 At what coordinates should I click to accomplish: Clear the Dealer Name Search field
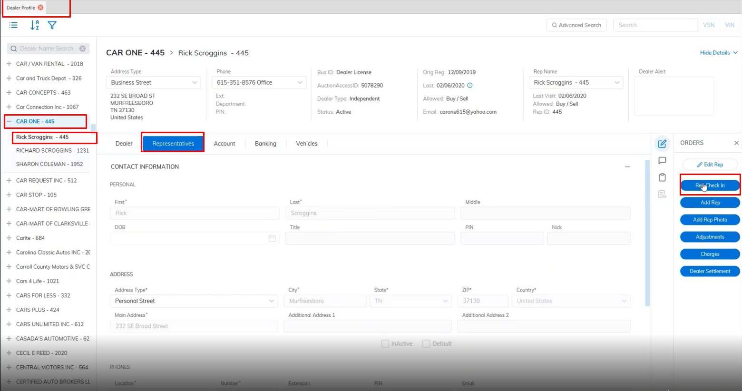[83, 49]
